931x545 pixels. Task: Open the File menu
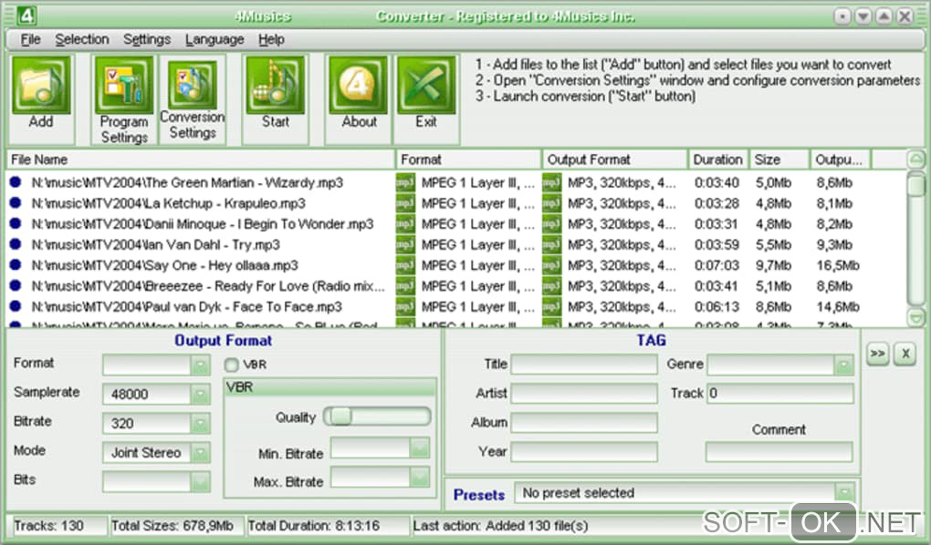click(x=30, y=40)
